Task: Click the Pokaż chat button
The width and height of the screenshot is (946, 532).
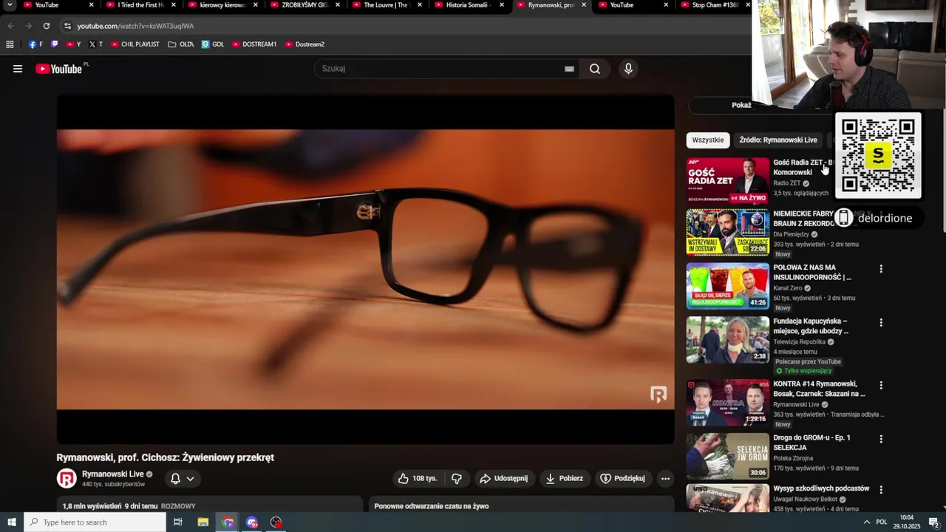Action: click(741, 105)
